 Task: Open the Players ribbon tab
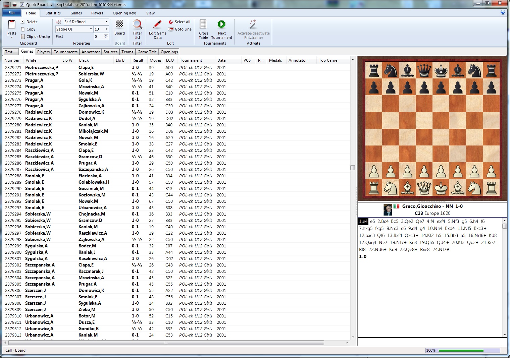[x=97, y=13]
